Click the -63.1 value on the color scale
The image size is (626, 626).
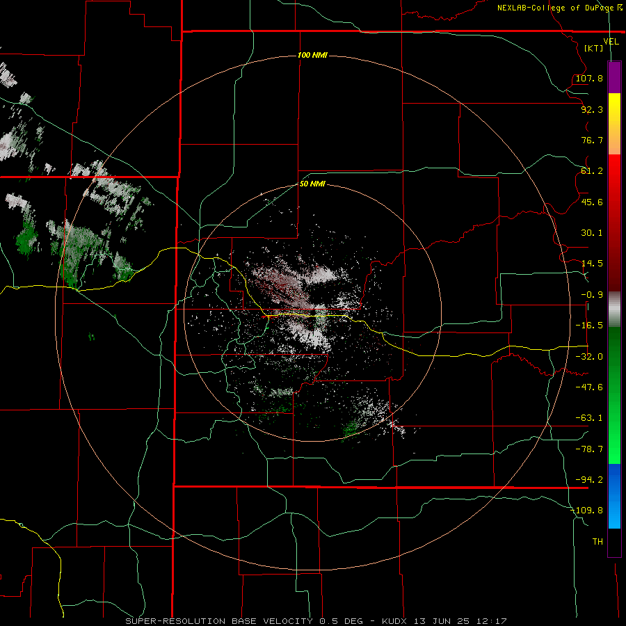[x=589, y=418]
